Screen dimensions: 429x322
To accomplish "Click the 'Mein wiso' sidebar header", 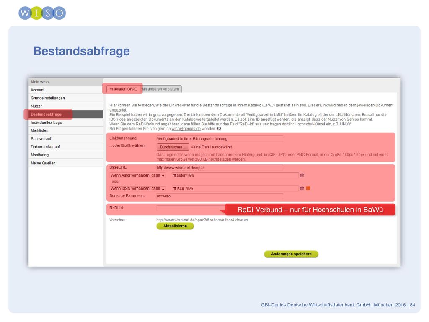I will click(66, 82).
